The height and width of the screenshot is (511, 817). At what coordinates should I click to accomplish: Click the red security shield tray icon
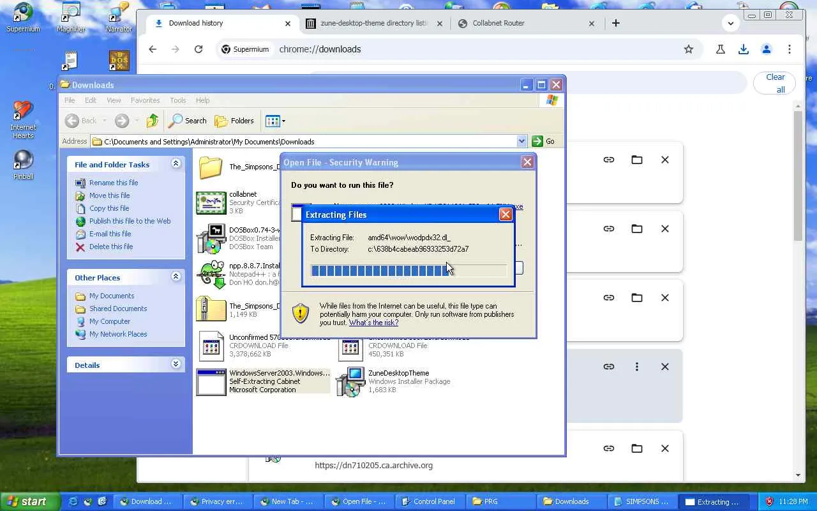tap(769, 501)
